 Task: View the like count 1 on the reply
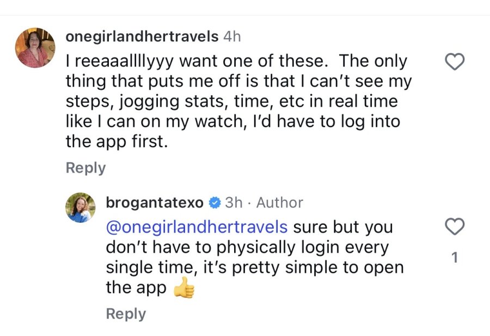[455, 258]
